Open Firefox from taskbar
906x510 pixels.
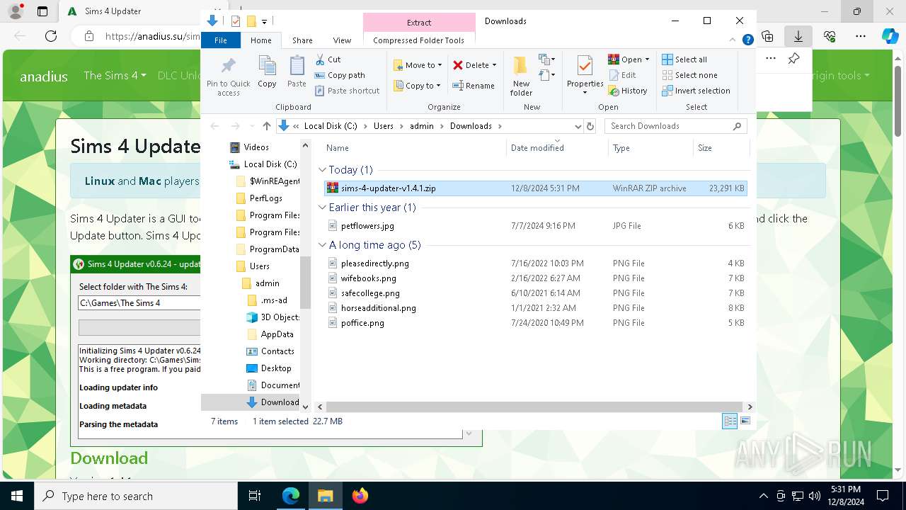point(360,496)
